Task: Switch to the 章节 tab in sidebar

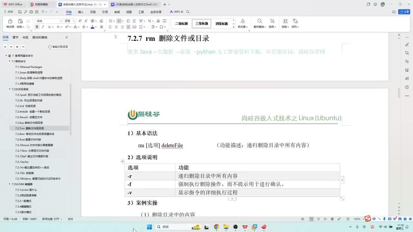Action: 15,37
